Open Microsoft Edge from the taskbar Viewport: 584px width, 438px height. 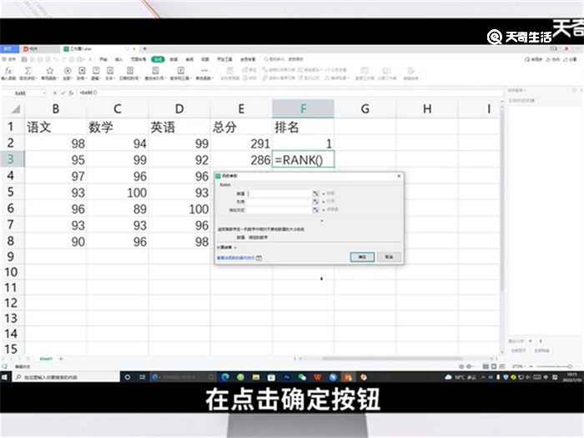[225, 377]
